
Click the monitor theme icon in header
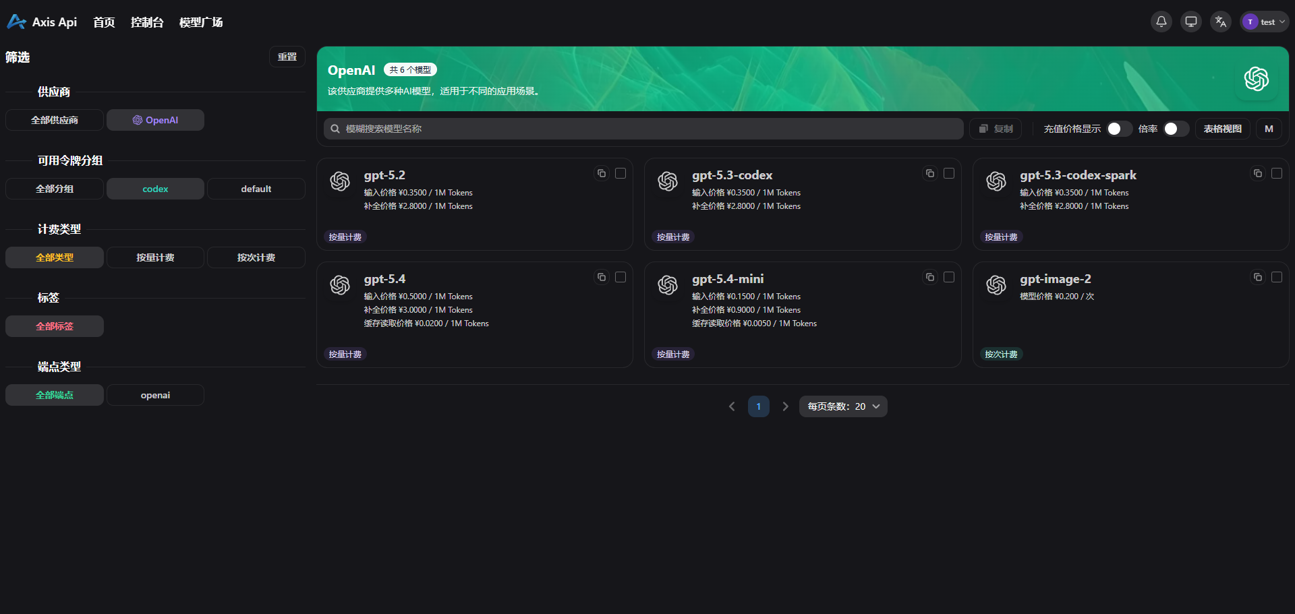(1190, 22)
